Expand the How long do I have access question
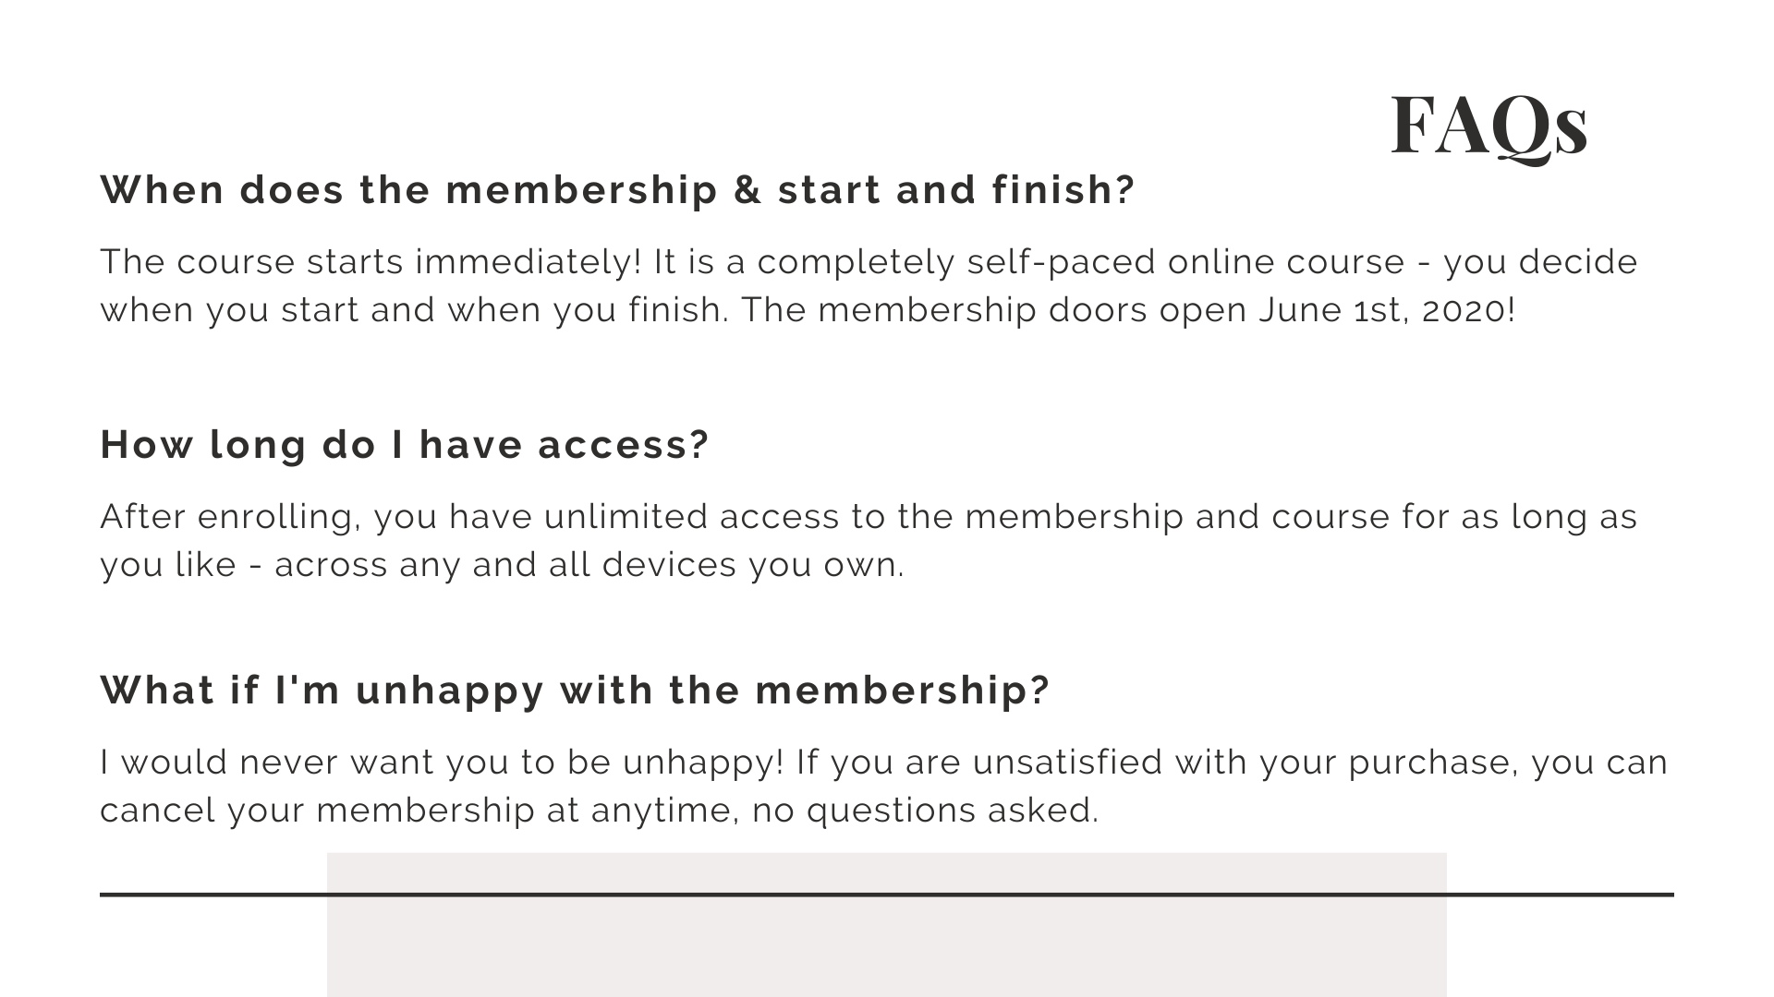This screenshot has height=997, width=1774. click(405, 445)
